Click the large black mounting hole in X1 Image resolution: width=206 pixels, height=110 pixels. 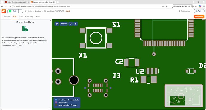74,80
